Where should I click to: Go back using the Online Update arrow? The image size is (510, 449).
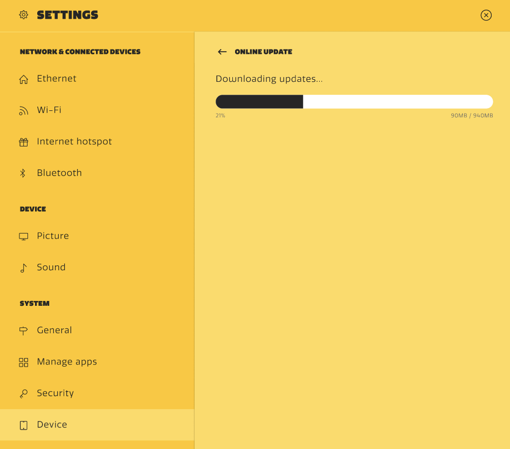click(x=222, y=52)
